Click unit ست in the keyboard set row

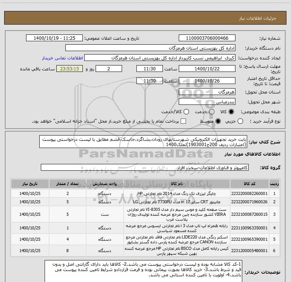[105, 214]
